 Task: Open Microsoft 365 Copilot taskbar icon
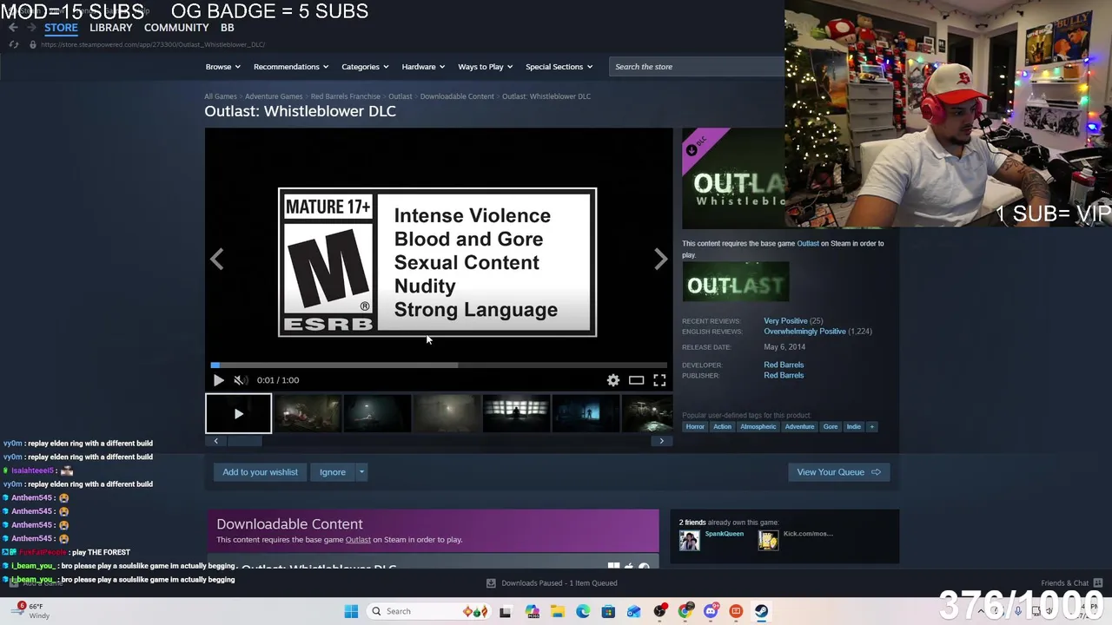pyautogui.click(x=532, y=611)
